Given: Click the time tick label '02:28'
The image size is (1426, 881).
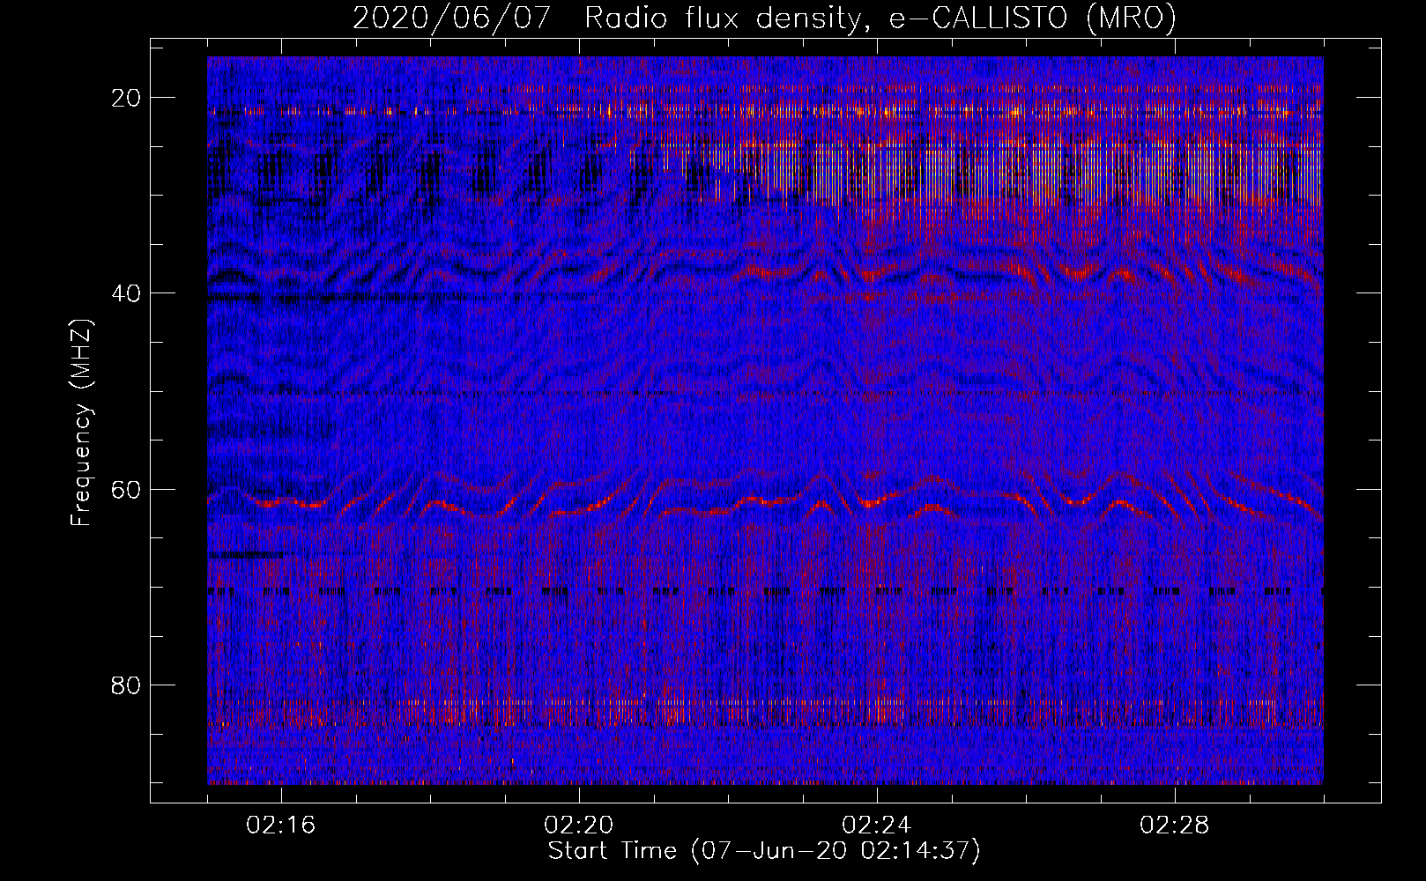Looking at the screenshot, I should [x=1175, y=825].
